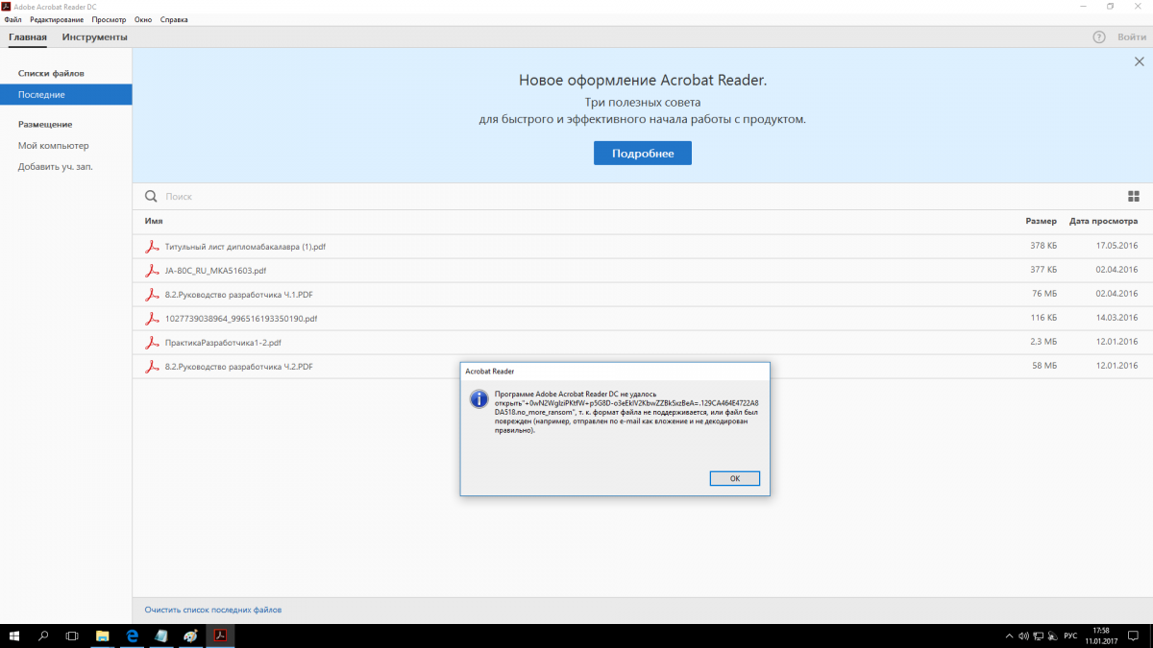Click PDF icon of JA-80C_RU_MKA51603.pdf
Screen dimensions: 1153x648
tap(151, 271)
